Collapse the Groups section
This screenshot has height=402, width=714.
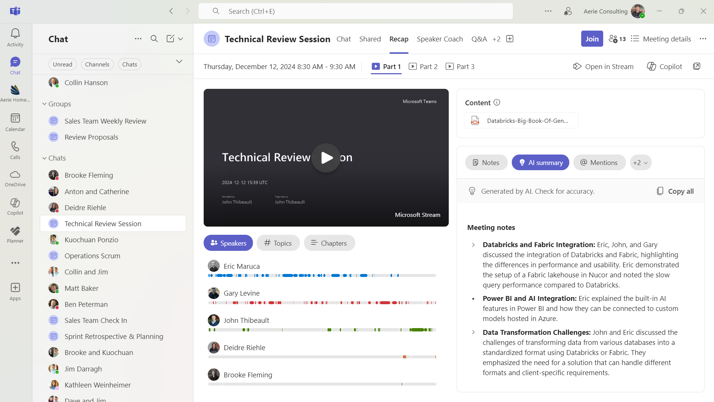coord(44,104)
